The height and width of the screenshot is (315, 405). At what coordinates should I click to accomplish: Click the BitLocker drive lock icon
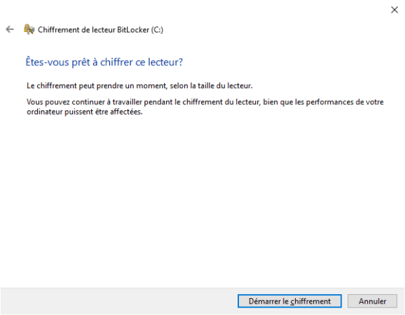(29, 29)
